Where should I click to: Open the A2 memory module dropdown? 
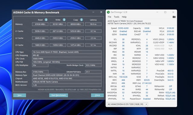pos(127,104)
